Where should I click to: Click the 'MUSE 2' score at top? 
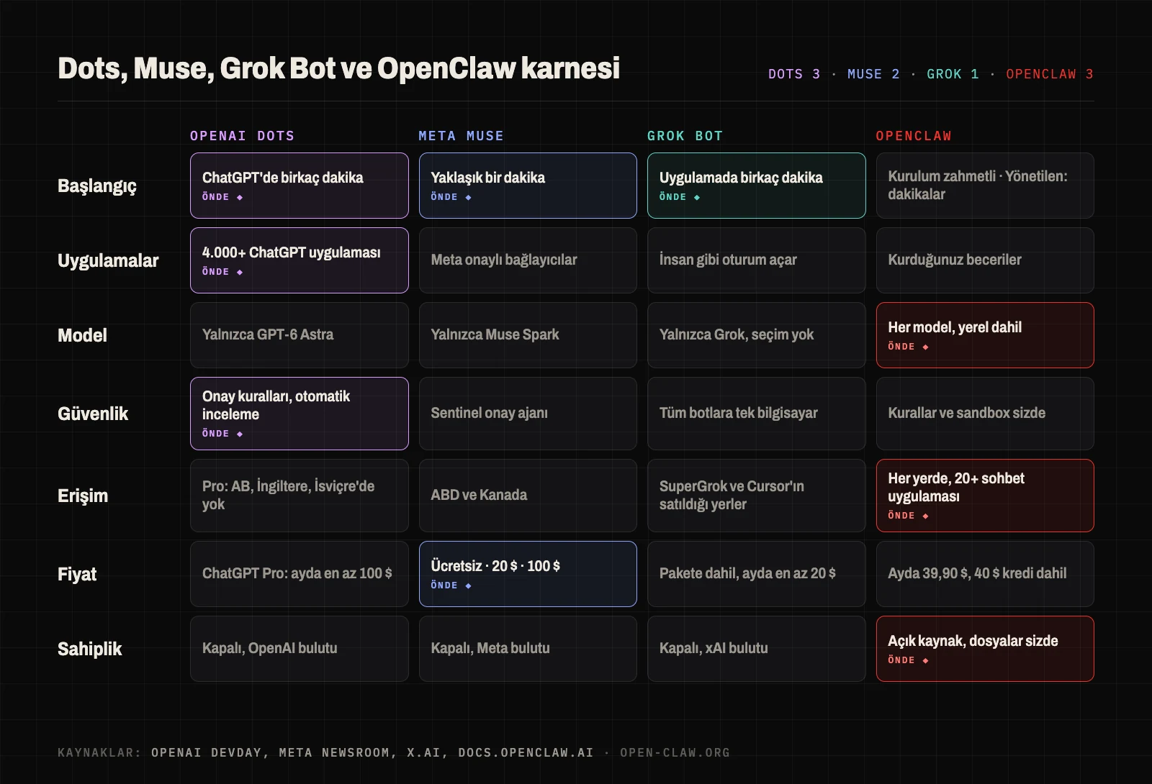point(873,74)
